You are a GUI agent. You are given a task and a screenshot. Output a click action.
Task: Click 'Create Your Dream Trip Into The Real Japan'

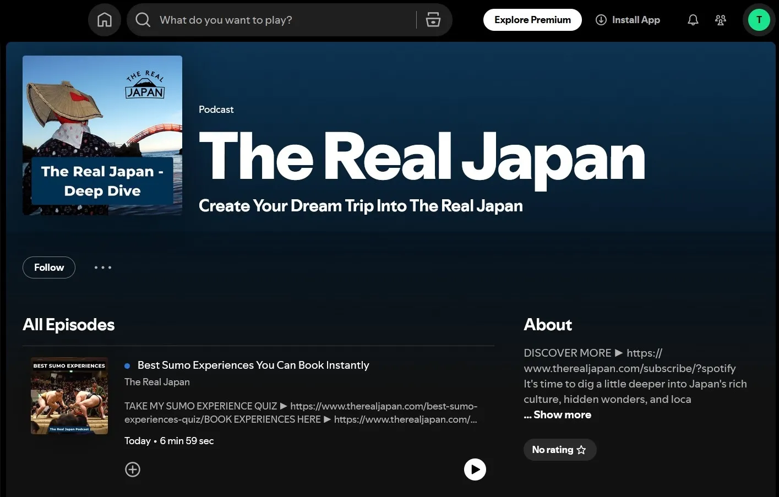361,206
